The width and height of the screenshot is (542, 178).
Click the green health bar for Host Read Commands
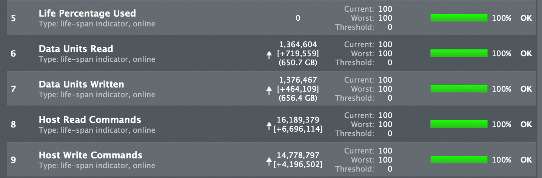point(459,124)
